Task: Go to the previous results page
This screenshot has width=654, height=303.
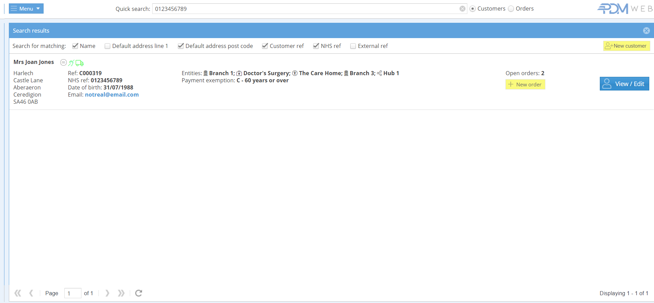Action: tap(31, 293)
